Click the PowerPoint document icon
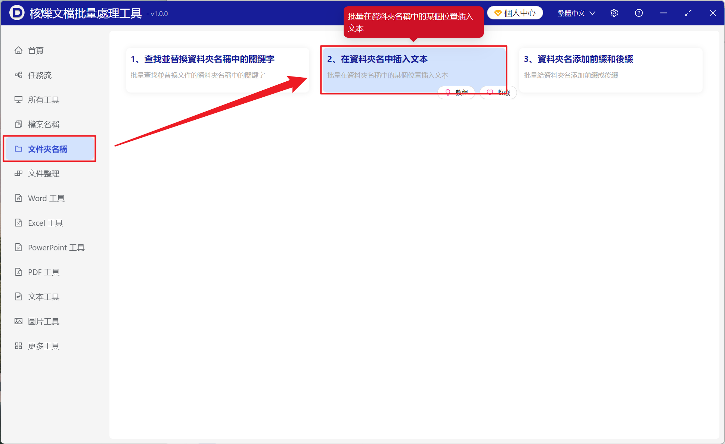 coord(18,247)
